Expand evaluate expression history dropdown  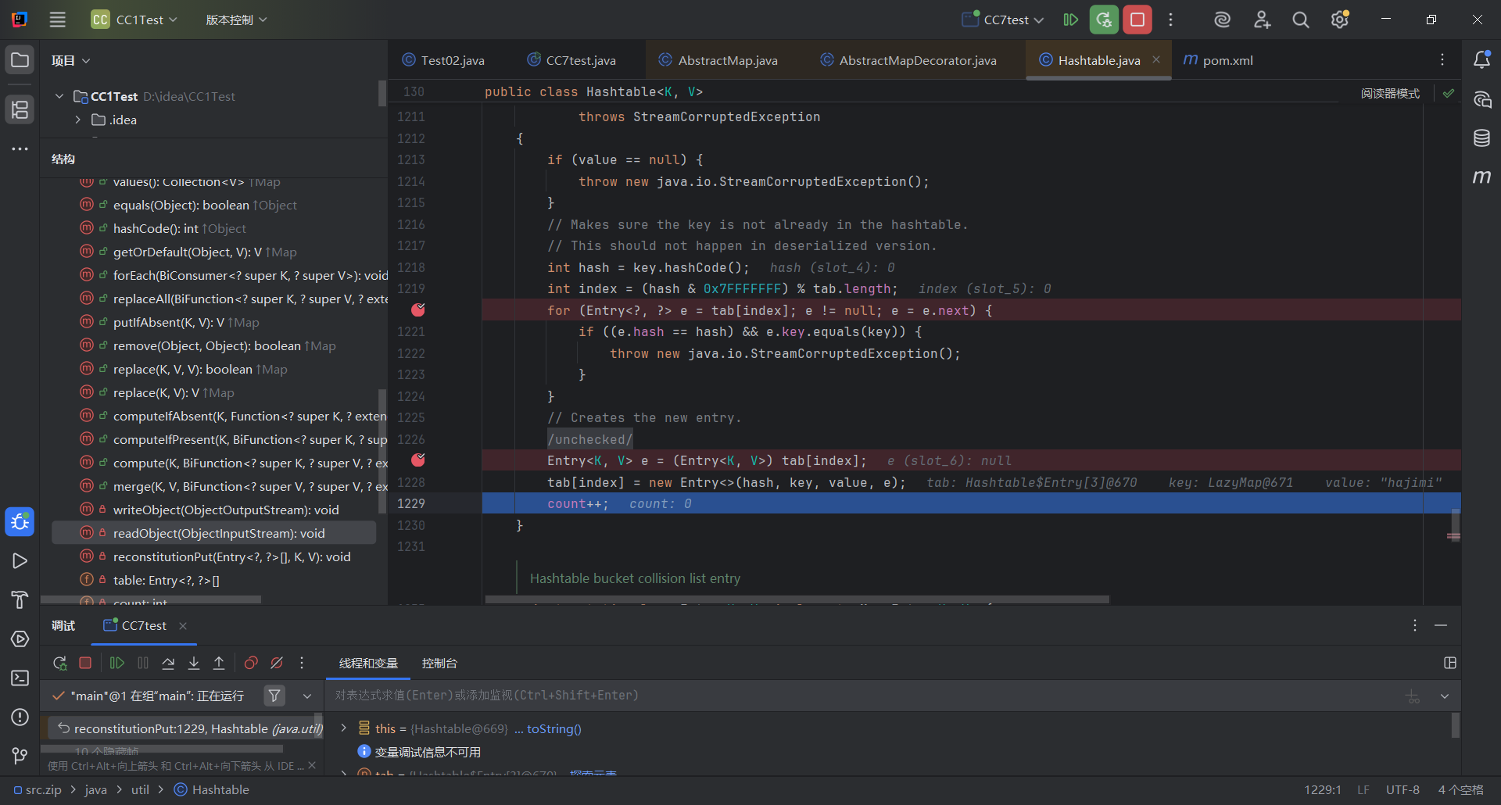pyautogui.click(x=1445, y=696)
